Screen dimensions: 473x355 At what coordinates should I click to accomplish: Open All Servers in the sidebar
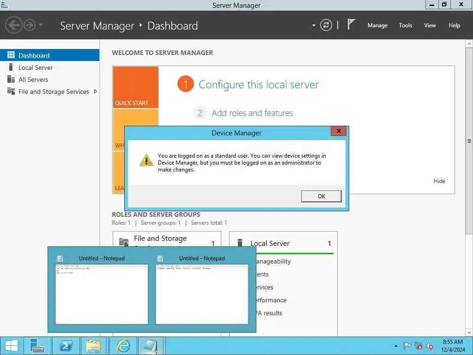pos(33,80)
